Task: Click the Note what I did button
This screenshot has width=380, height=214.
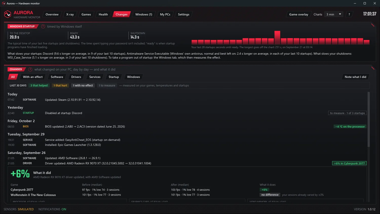Action: [355, 77]
